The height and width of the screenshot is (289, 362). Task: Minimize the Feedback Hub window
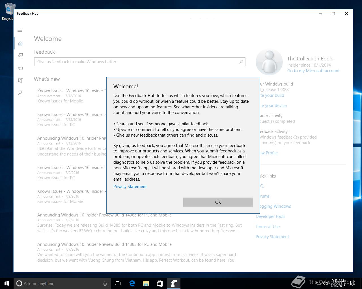click(320, 14)
